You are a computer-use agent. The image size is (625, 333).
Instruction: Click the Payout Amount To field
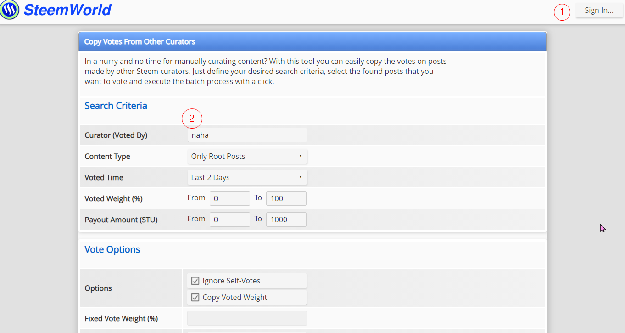pos(286,220)
